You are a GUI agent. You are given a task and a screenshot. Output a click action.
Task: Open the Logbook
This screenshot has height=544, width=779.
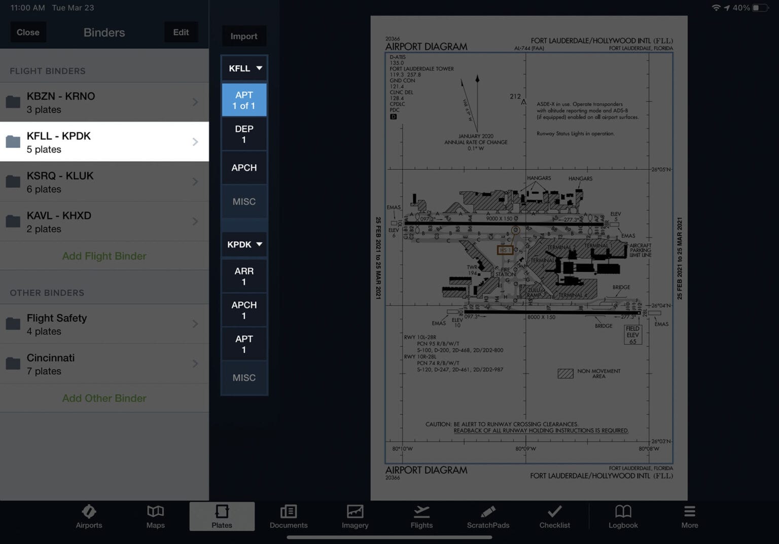(x=623, y=516)
